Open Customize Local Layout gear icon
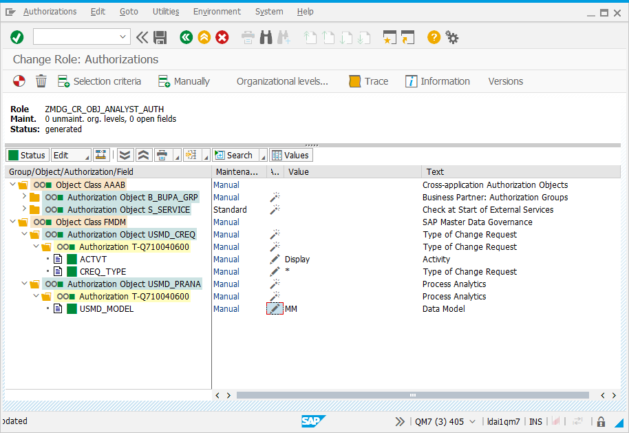Screen dimensions: 629x433 pos(452,37)
